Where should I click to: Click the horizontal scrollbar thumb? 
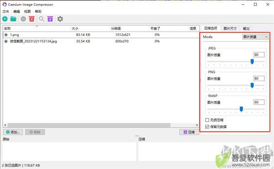point(89,125)
